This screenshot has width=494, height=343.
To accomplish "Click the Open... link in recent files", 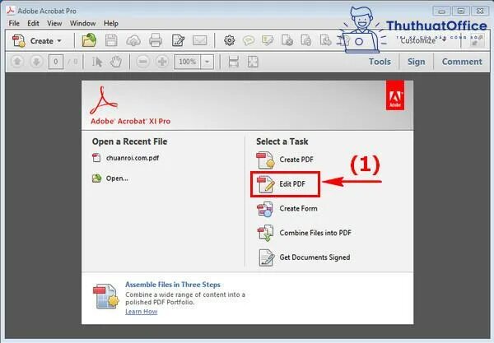I will pos(110,178).
